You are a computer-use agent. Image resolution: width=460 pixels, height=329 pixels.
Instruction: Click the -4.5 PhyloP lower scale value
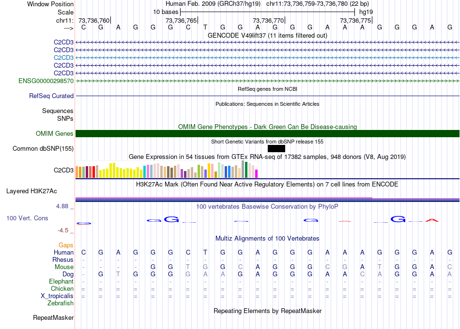click(x=63, y=230)
